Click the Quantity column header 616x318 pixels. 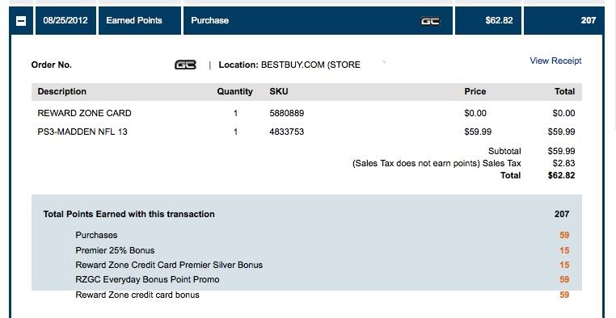point(234,91)
